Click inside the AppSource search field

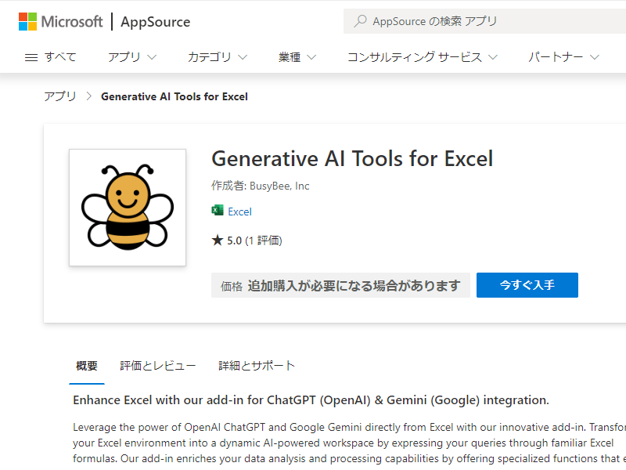[469, 21]
